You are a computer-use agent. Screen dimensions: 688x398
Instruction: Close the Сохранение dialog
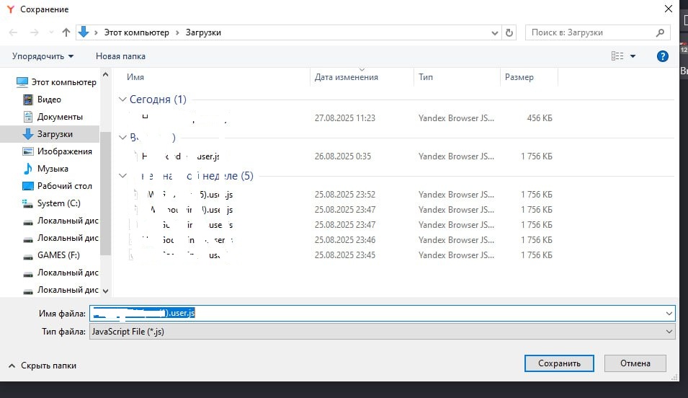[669, 9]
